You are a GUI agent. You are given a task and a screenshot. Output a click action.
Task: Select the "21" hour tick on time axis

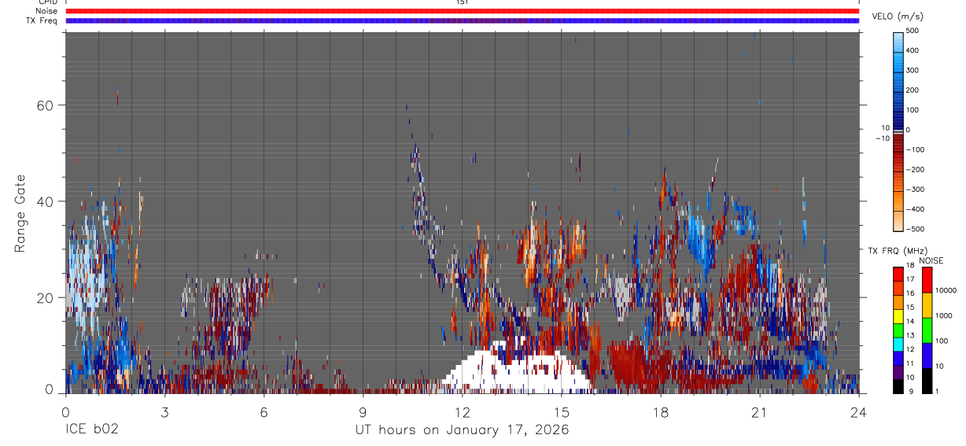pyautogui.click(x=759, y=411)
